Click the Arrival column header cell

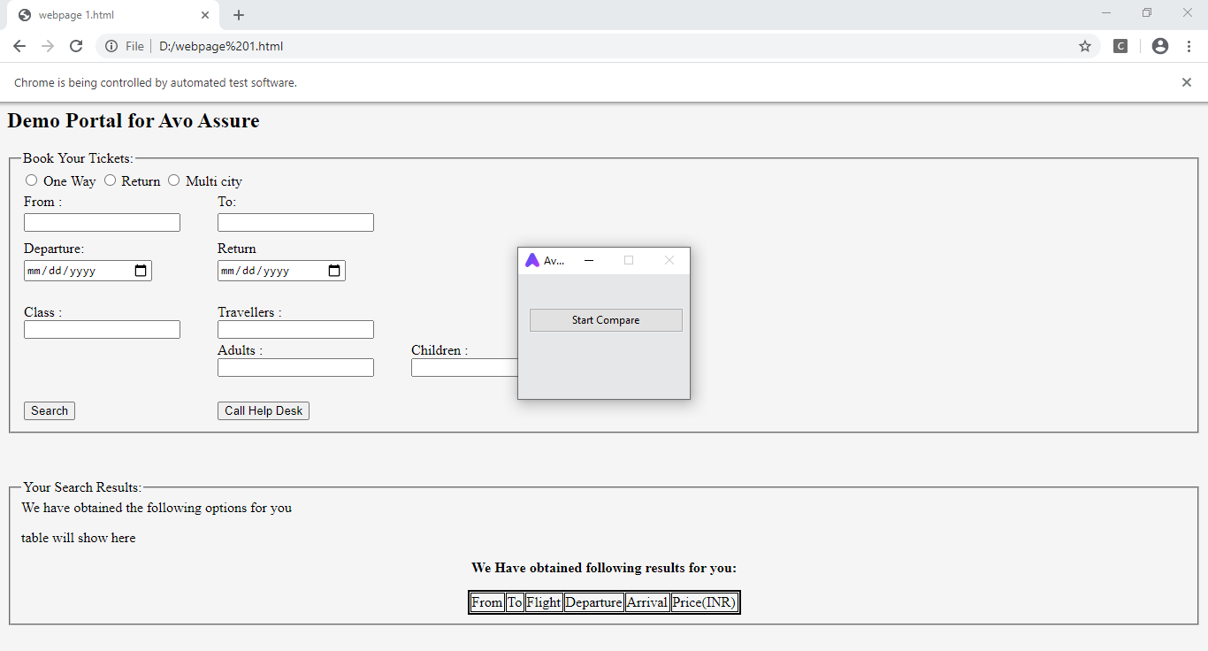(647, 602)
